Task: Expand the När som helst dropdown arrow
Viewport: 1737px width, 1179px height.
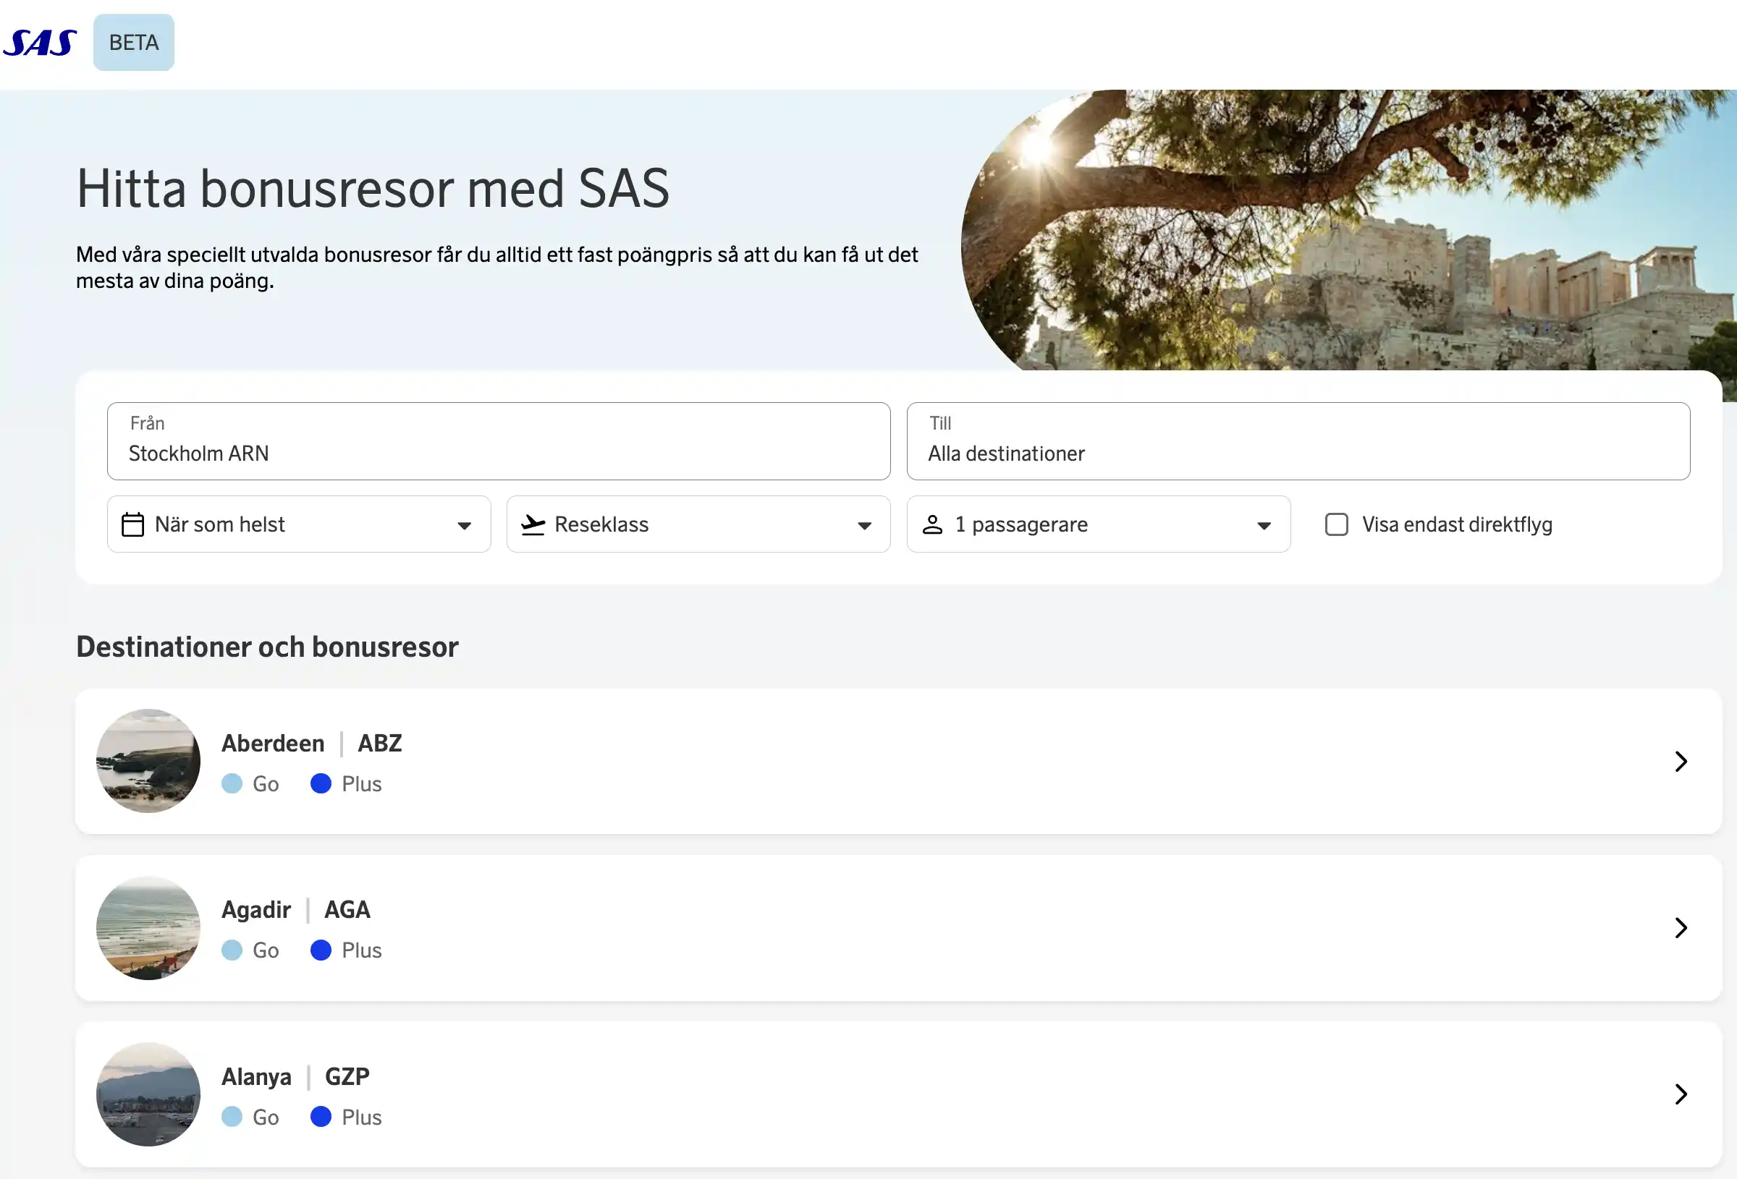Action: pos(464,526)
